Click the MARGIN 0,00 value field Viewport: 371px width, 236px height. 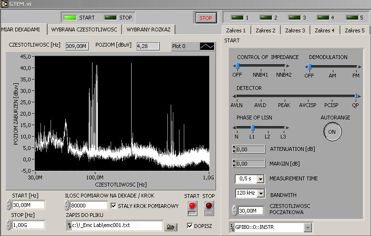click(x=250, y=164)
